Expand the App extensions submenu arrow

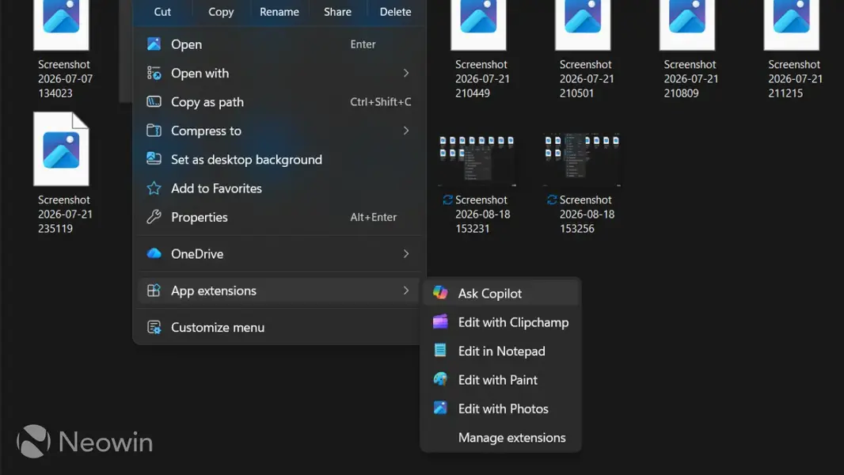(406, 291)
